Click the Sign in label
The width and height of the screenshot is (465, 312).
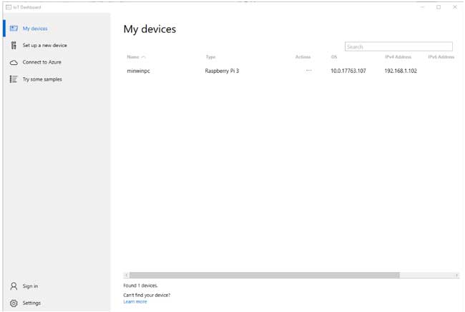[30, 286]
